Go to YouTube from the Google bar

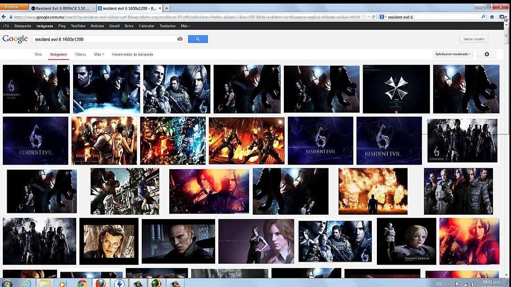point(78,26)
